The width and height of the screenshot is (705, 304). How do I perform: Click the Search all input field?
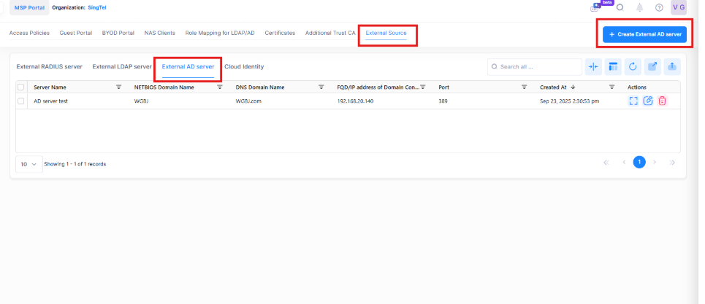[535, 67]
